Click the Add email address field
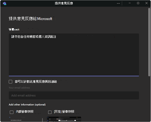 (74, 95)
